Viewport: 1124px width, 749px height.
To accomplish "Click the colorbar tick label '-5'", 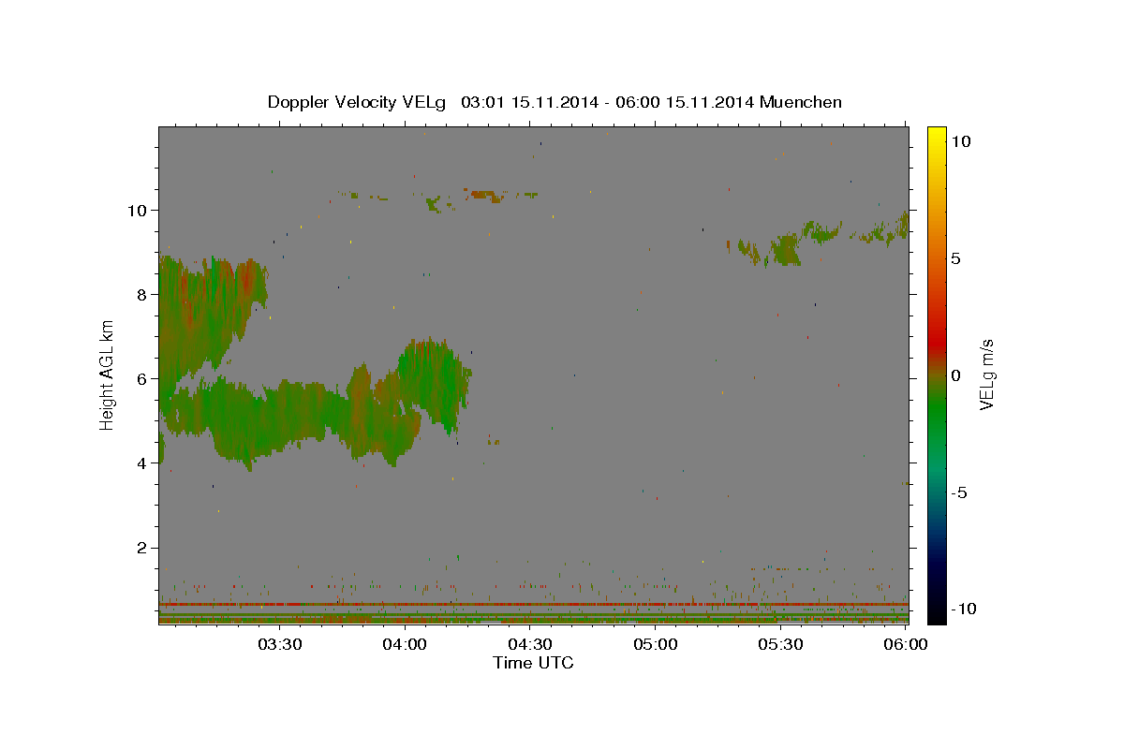I will point(958,492).
